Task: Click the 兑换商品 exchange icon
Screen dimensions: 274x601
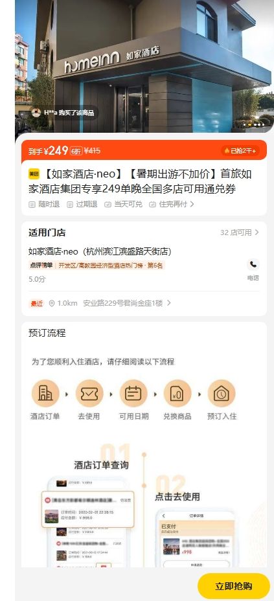Action: pos(177,393)
